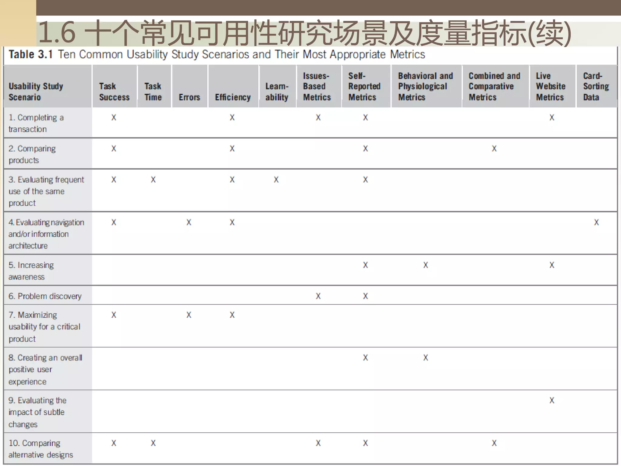Screen dimensions: 621x466
Task: Click the 'Behavioral and Physiological Metrics' header
Action: click(x=426, y=86)
